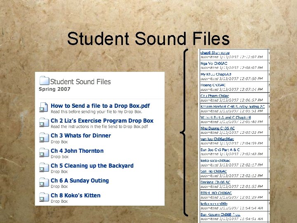This screenshot has height=223, width=297.
Task: Click the 'submitted 3/13/2007 12:07:50 PM' timestamp
Action: 232,78
